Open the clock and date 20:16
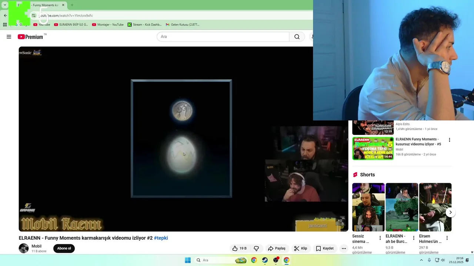 [456, 260]
